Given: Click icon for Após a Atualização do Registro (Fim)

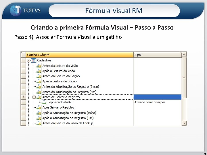Looking at the screenshot, I should (x=39, y=118).
